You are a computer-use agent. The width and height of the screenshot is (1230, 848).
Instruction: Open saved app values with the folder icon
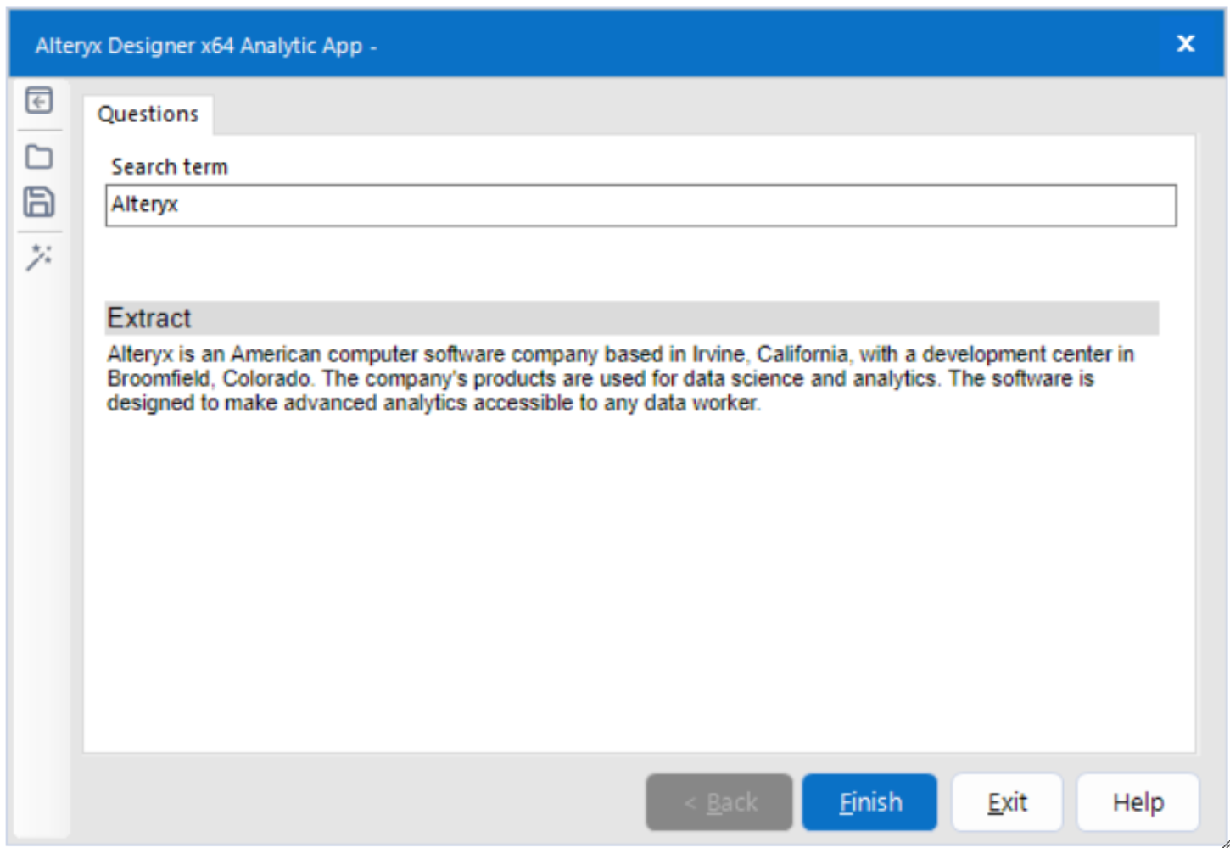coord(38,157)
